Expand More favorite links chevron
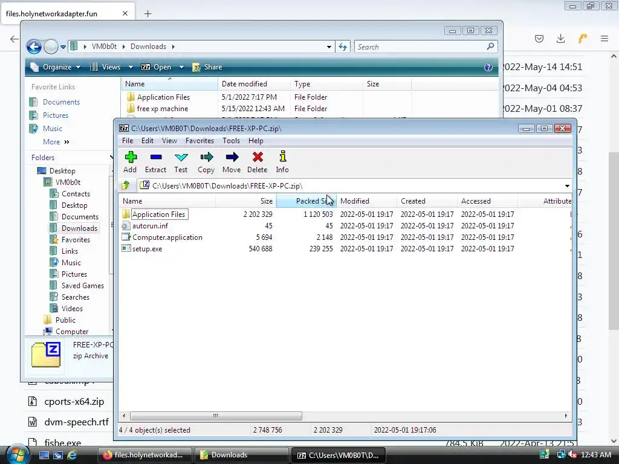Image resolution: width=619 pixels, height=464 pixels. (66, 141)
